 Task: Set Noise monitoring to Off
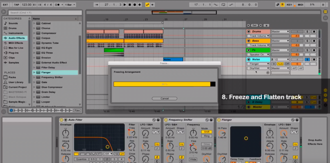(x=287, y=64)
